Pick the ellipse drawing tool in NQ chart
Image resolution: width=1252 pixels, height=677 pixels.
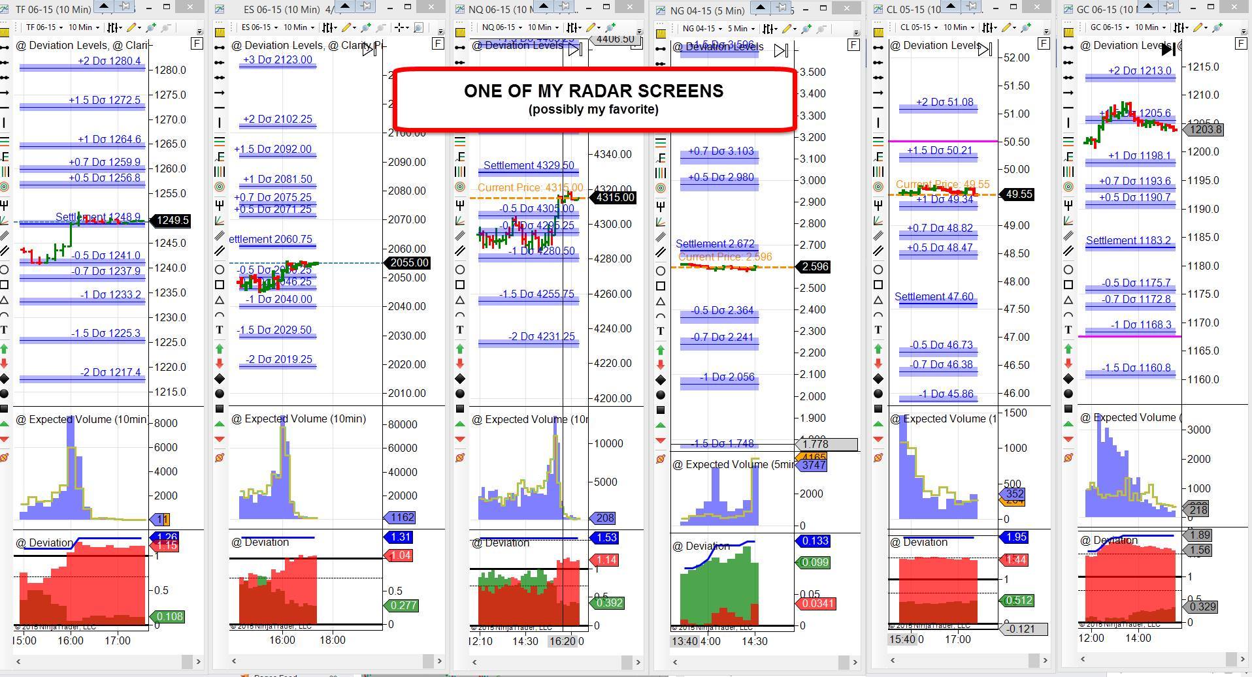pyautogui.click(x=460, y=270)
